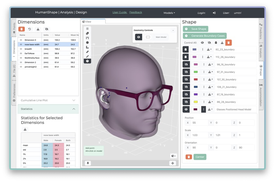
Task: Toggle visibility of 97_31_boundary
Action: (186, 72)
